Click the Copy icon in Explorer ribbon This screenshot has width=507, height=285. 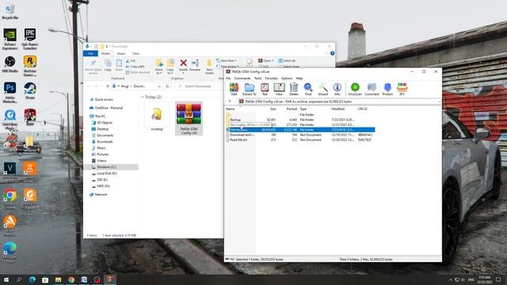click(108, 65)
